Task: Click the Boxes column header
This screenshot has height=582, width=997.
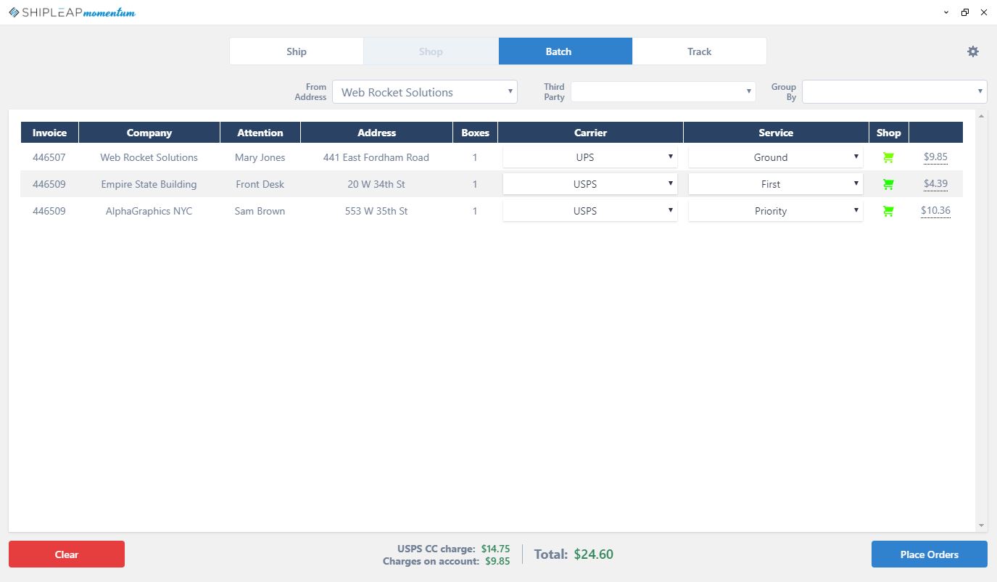Action: click(476, 133)
